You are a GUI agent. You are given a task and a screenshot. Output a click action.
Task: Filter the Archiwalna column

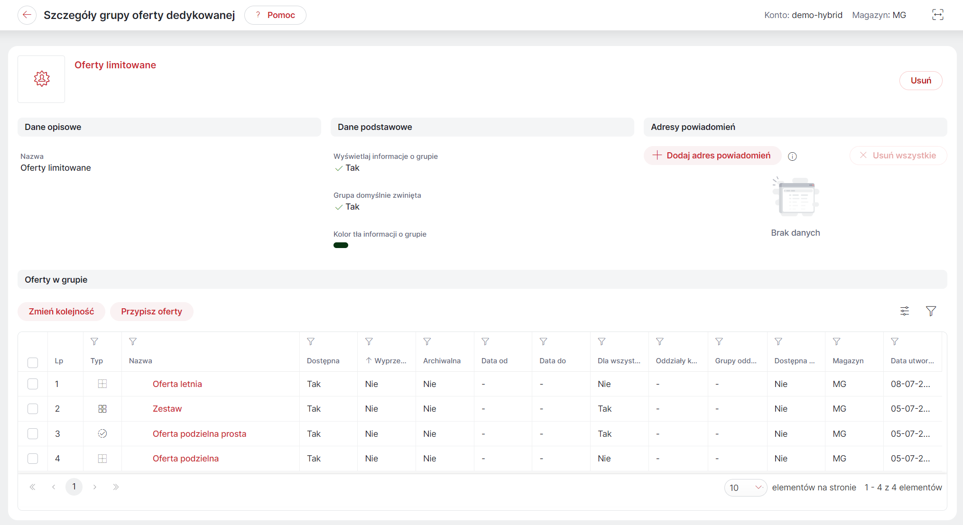pyautogui.click(x=427, y=341)
